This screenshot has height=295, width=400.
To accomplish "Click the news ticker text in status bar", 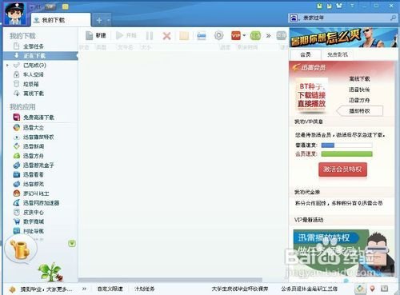I will pyautogui.click(x=46, y=289).
